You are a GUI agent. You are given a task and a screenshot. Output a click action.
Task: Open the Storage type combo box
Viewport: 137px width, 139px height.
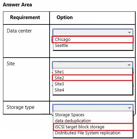93,108
